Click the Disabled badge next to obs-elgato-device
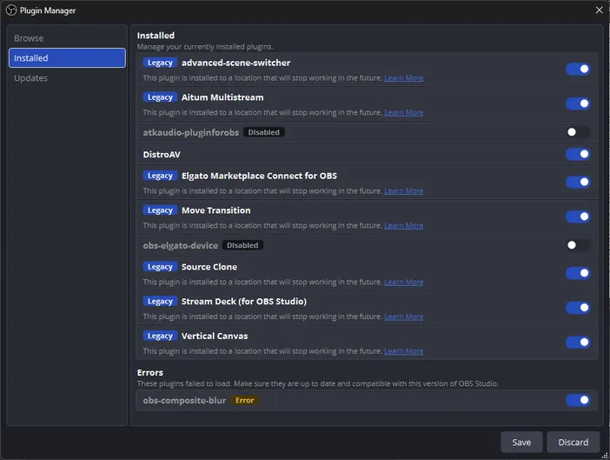 (x=242, y=245)
